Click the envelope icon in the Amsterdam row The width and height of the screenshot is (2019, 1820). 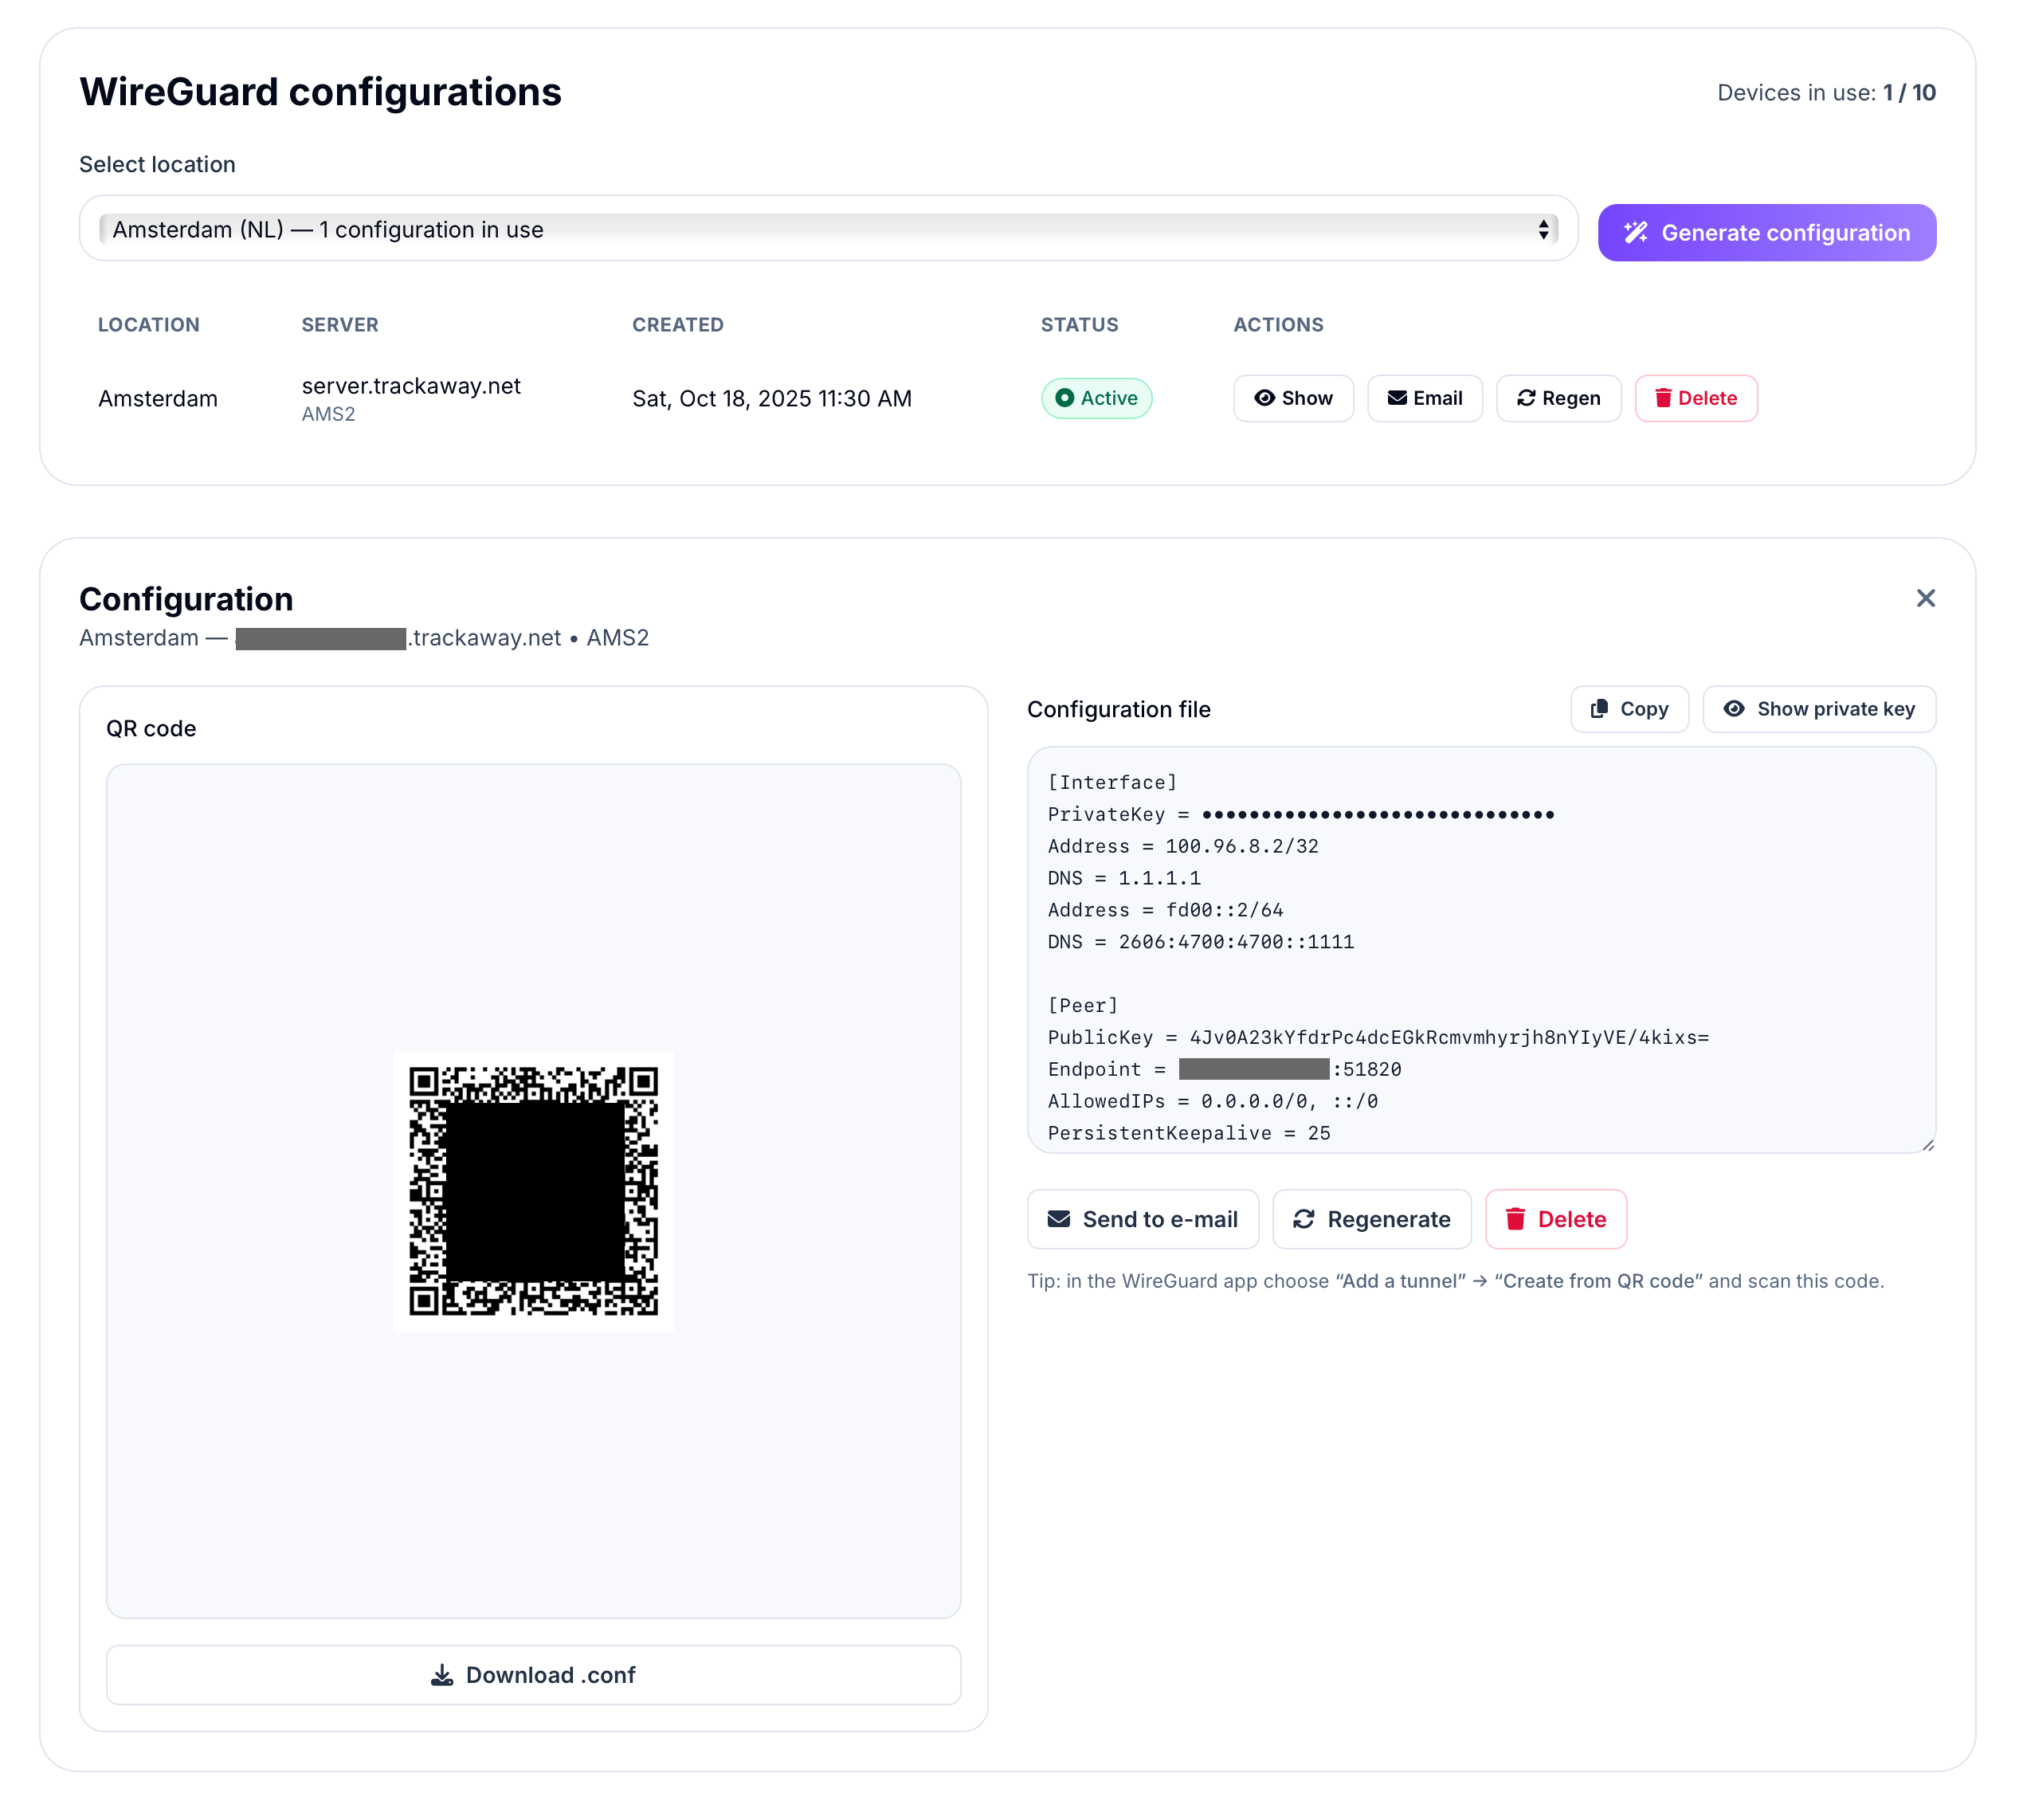coord(1397,398)
